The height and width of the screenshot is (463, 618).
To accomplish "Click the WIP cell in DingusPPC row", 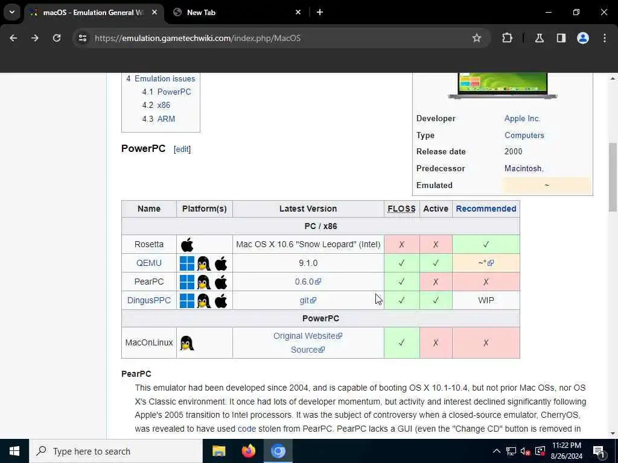I will click(486, 300).
